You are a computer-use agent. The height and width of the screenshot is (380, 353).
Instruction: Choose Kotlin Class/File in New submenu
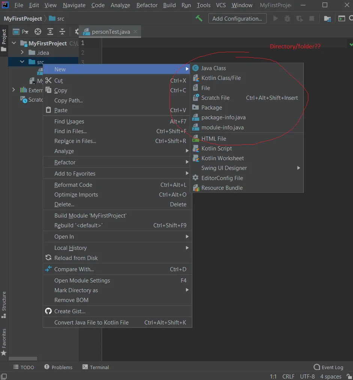[x=246, y=78]
